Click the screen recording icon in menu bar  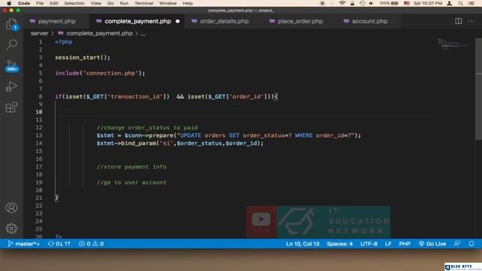(322, 3)
